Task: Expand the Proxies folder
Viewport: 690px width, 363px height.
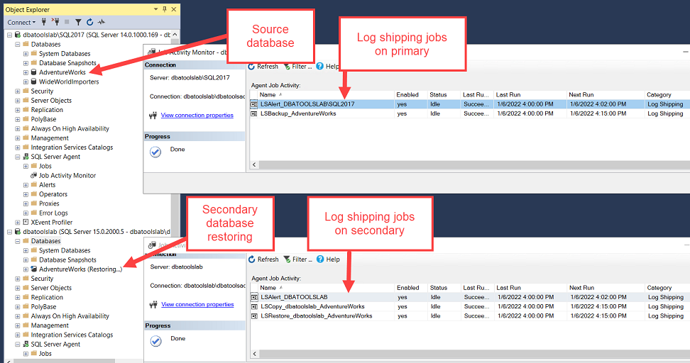Action: 26,204
